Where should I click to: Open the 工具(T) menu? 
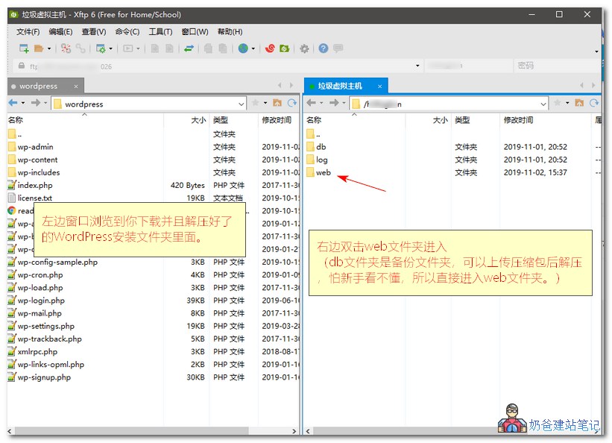coord(160,31)
